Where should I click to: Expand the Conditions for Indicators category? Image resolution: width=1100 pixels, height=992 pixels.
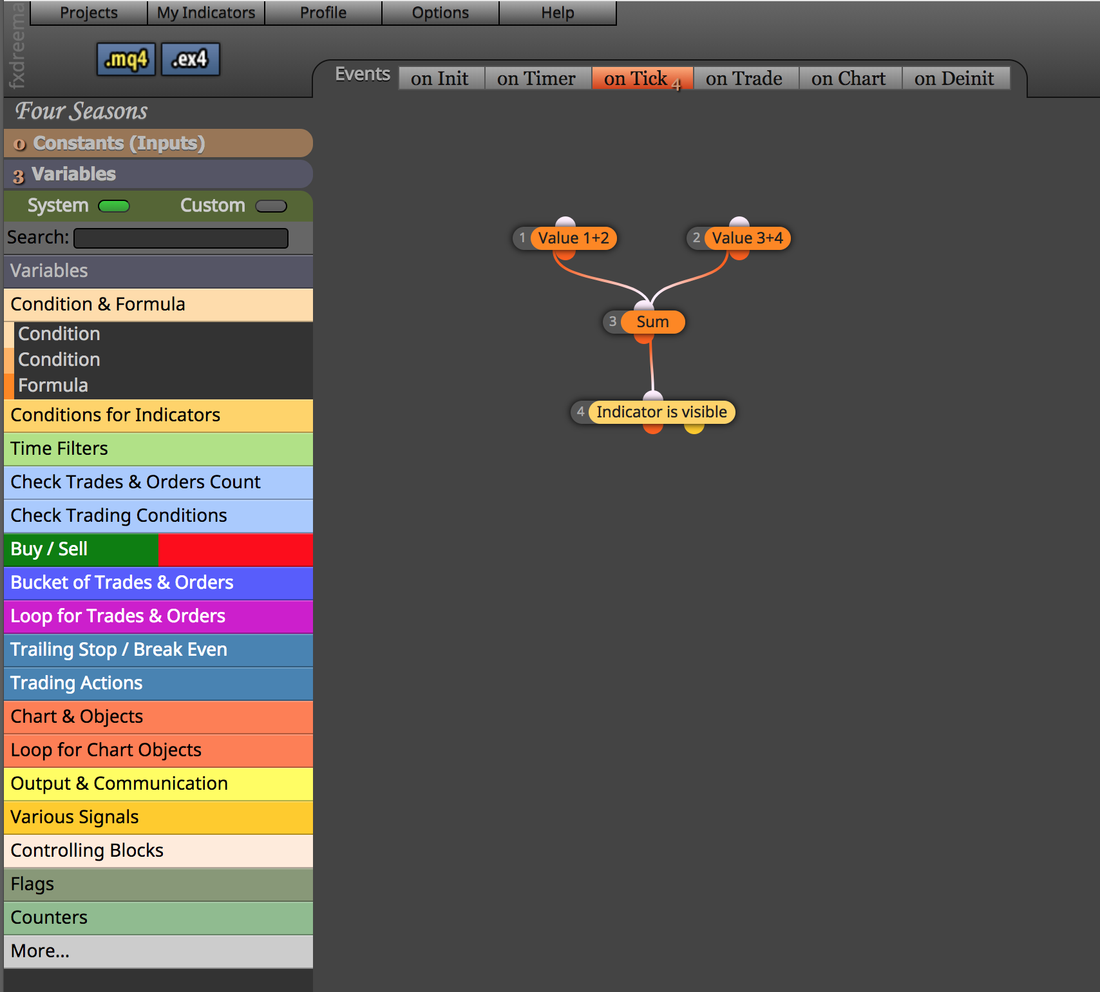(x=158, y=415)
